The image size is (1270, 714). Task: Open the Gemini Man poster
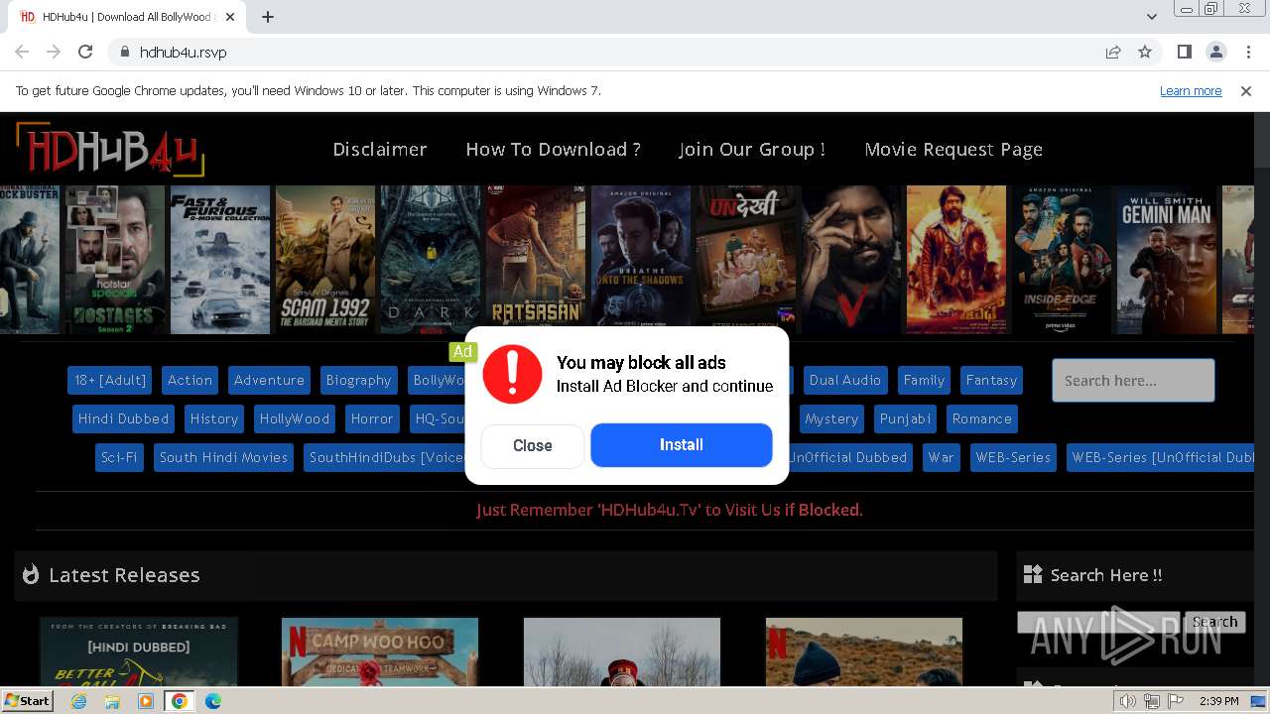[x=1167, y=259]
